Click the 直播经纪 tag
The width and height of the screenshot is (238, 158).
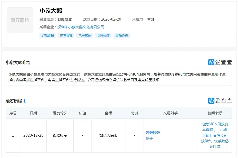coord(122,36)
